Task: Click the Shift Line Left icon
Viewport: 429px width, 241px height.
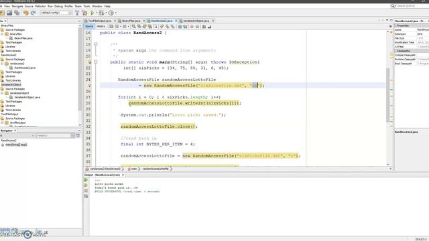Action: [180, 27]
